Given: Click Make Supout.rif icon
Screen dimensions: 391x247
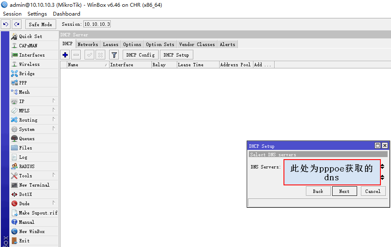Looking at the screenshot, I should [x=14, y=213].
